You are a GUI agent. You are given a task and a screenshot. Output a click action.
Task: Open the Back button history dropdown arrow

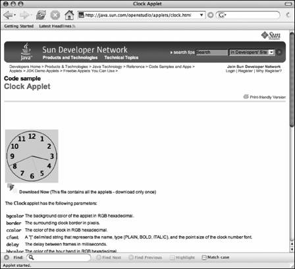click(15, 15)
